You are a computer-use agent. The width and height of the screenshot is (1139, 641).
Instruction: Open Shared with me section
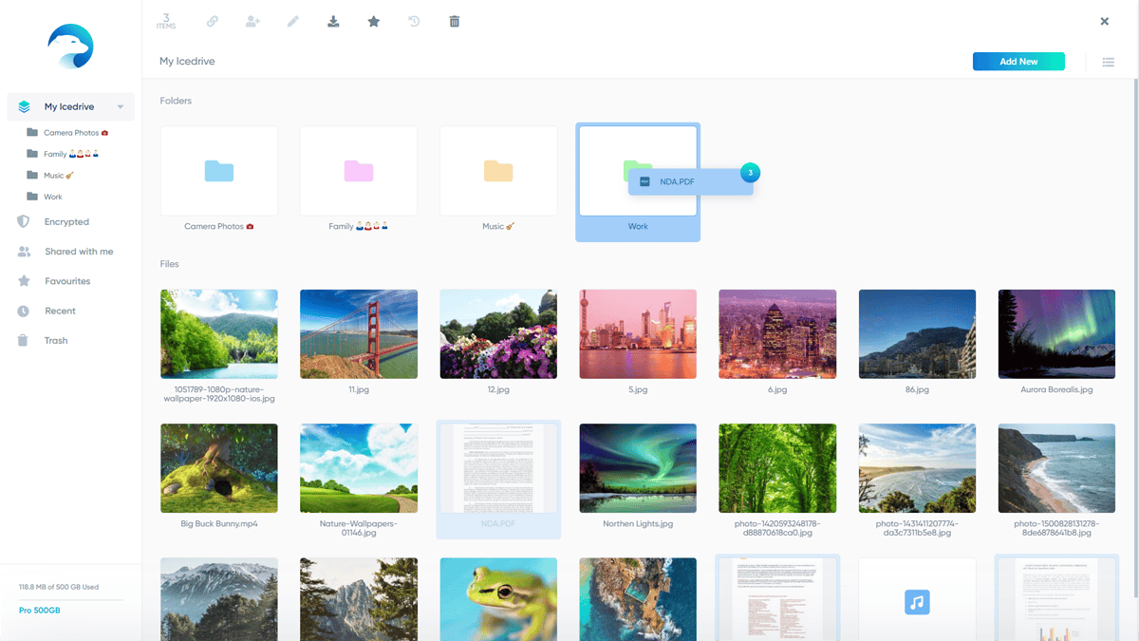79,252
